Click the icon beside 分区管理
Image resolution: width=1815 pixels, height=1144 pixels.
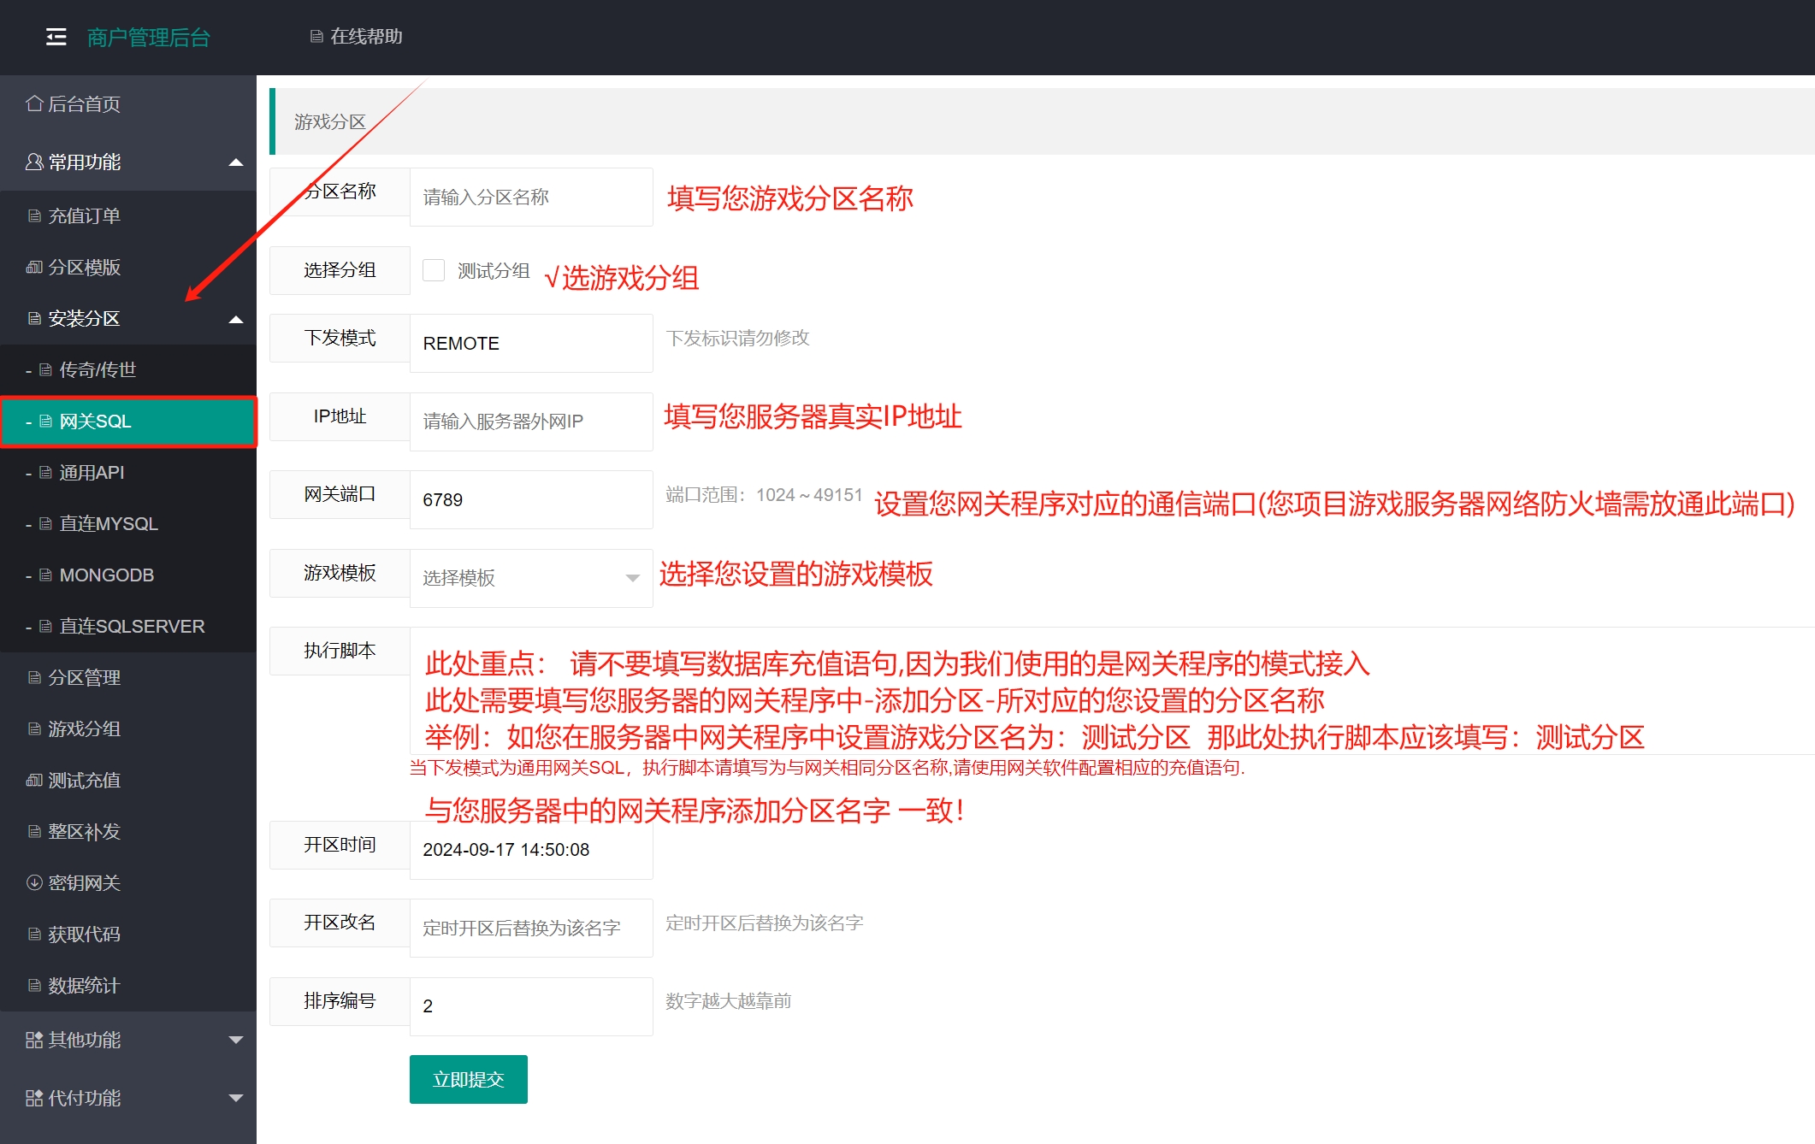coord(34,677)
